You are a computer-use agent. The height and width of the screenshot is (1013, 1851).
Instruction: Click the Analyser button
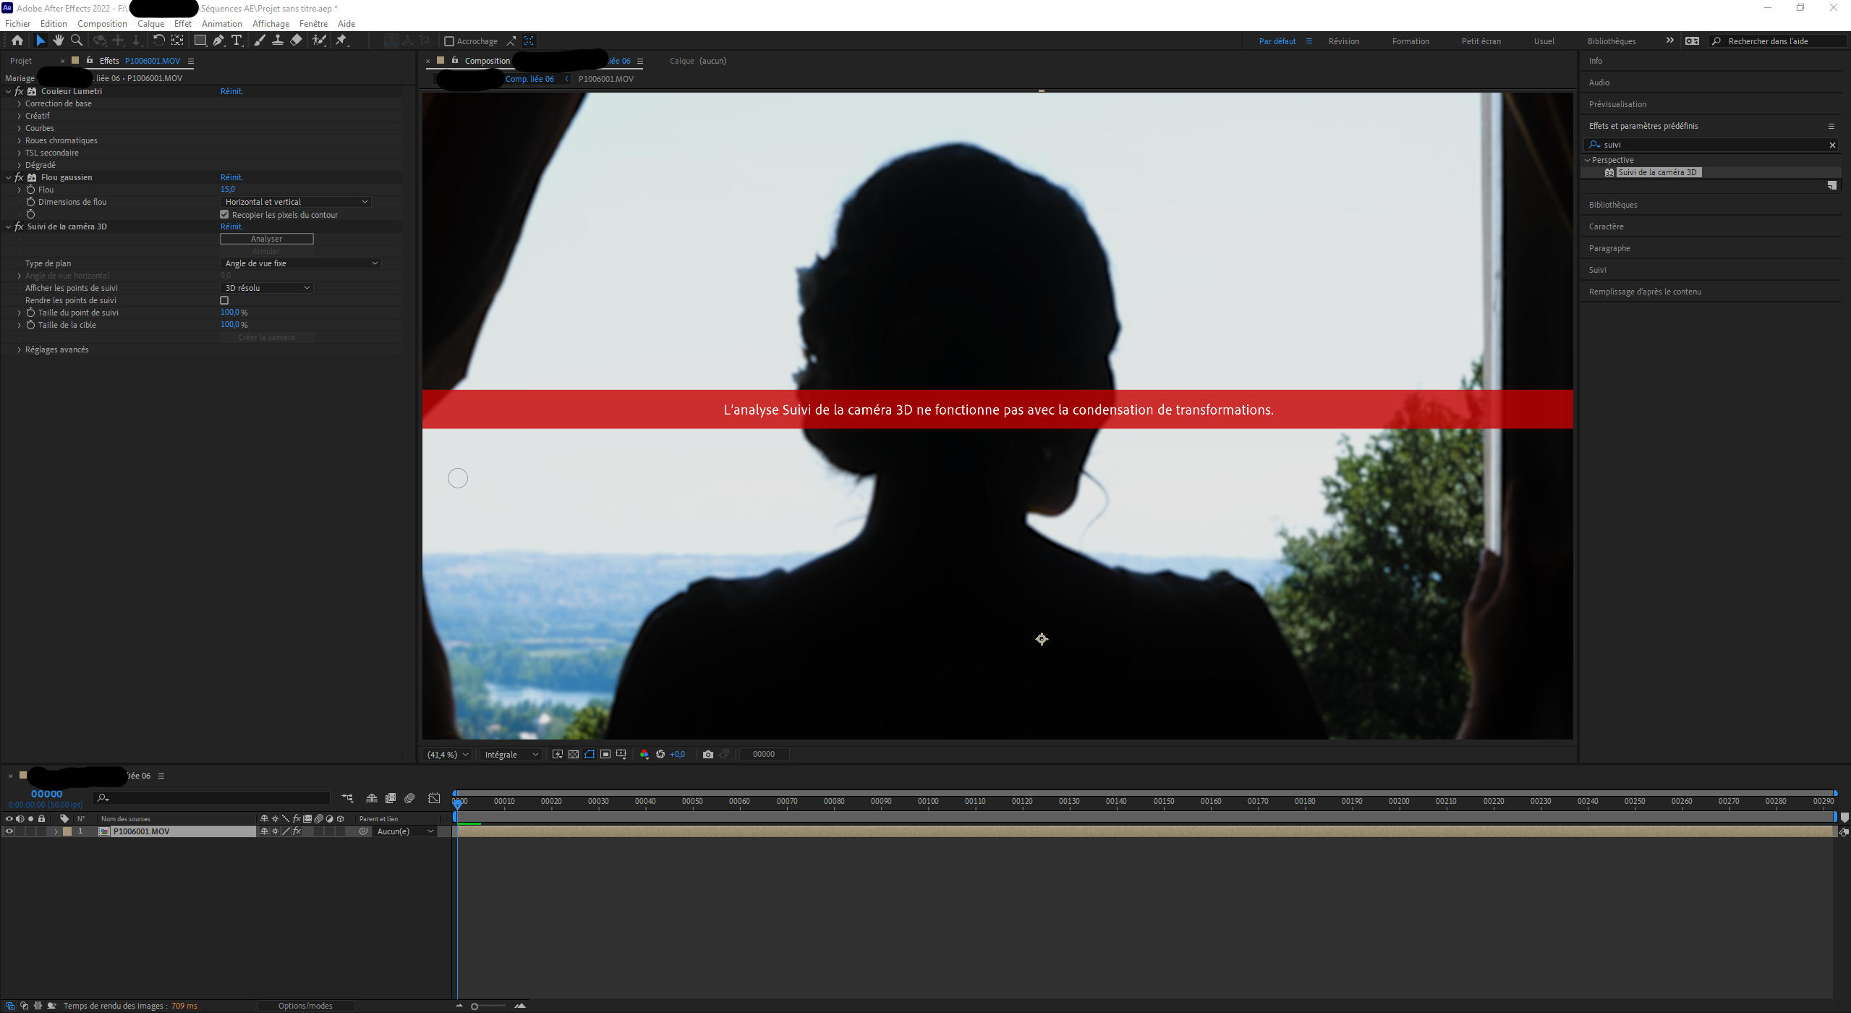(266, 239)
